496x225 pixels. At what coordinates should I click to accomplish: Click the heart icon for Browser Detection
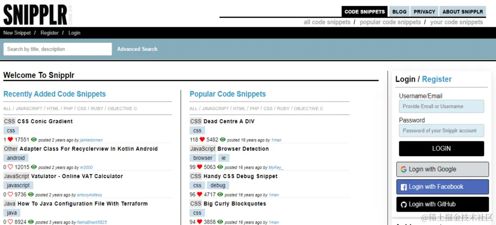click(x=200, y=167)
